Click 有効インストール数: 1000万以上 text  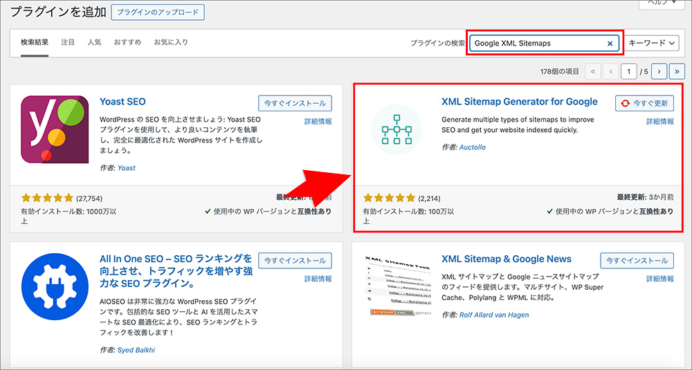[69, 216]
